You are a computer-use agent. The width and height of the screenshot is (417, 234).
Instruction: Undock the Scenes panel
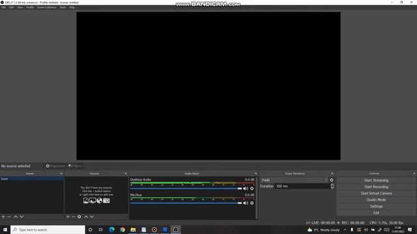coord(61,174)
